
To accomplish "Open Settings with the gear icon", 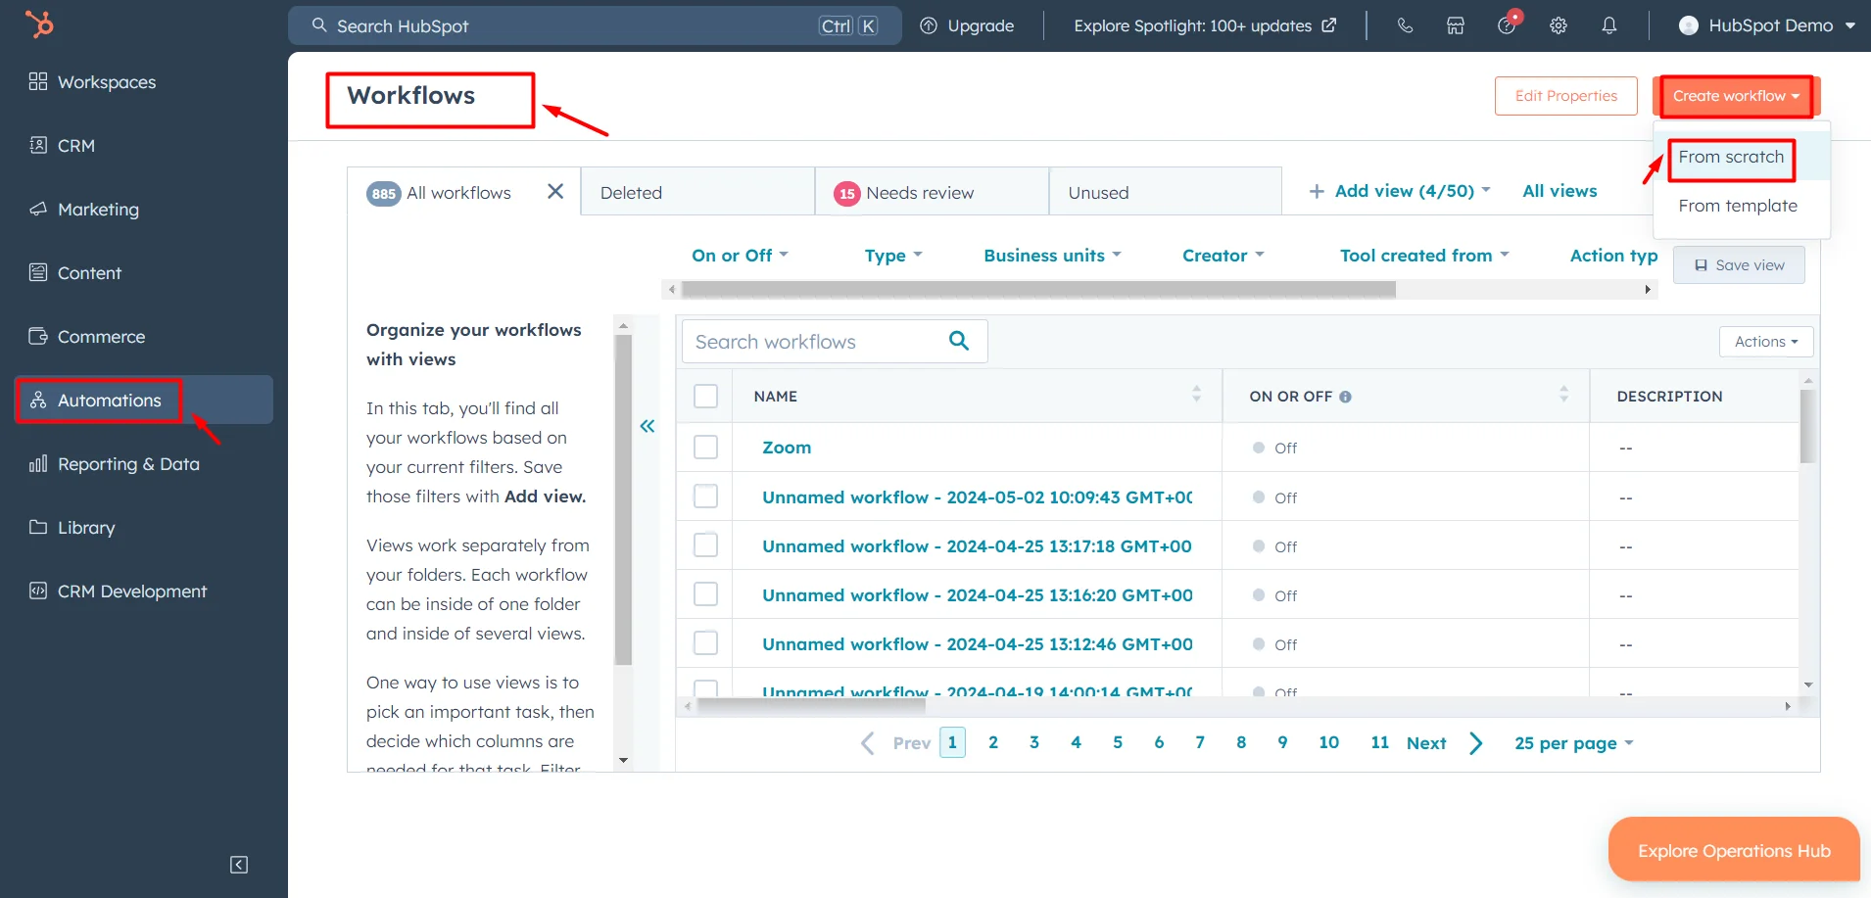I will pos(1558,25).
